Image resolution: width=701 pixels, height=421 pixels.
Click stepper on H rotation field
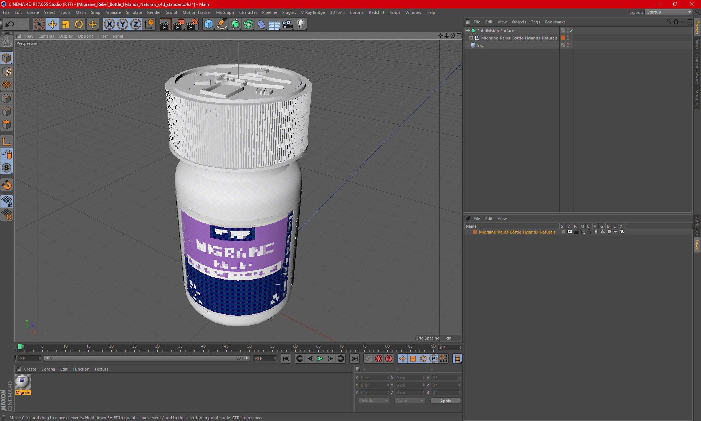[459, 378]
